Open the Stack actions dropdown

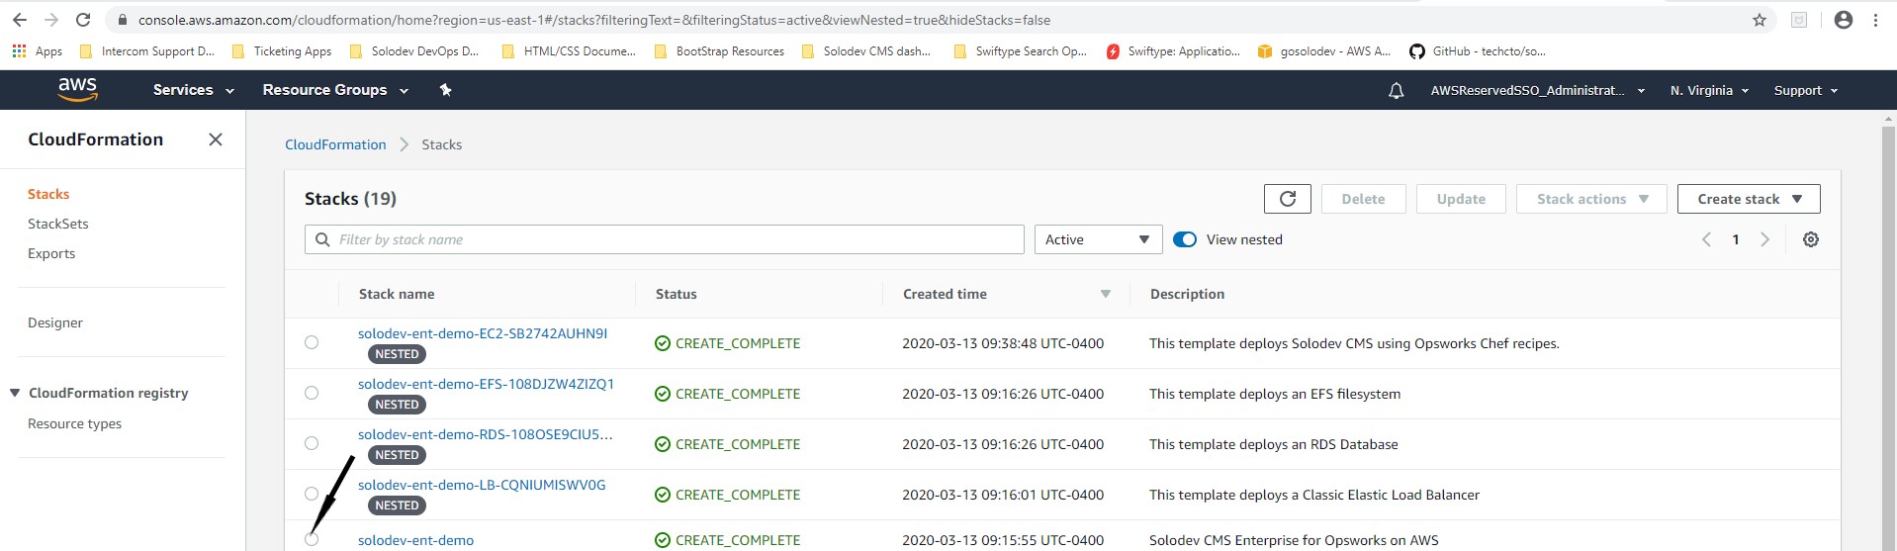coord(1591,199)
